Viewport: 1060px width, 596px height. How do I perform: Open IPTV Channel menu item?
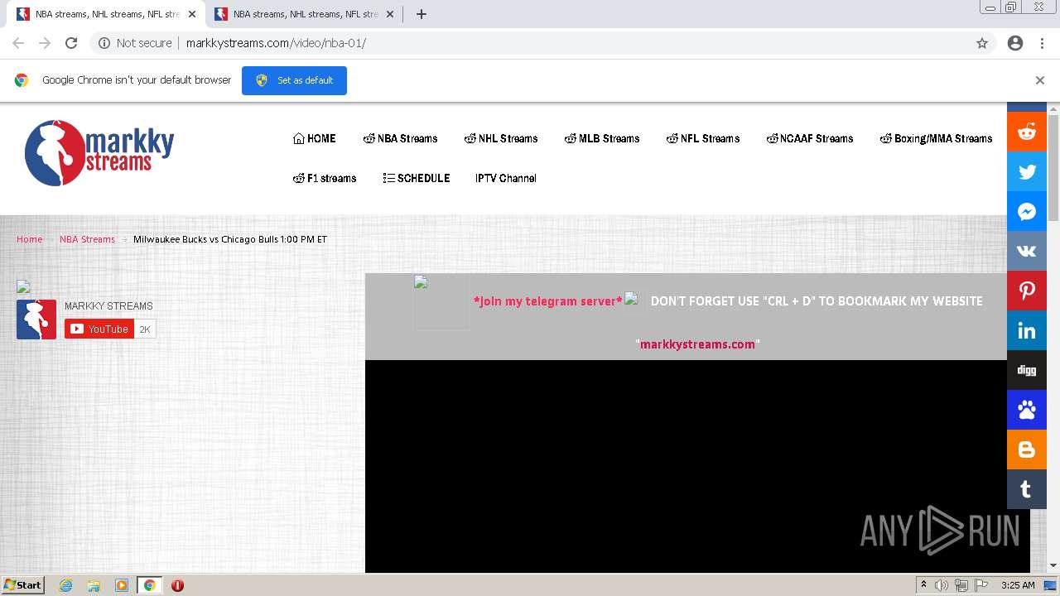(x=506, y=178)
